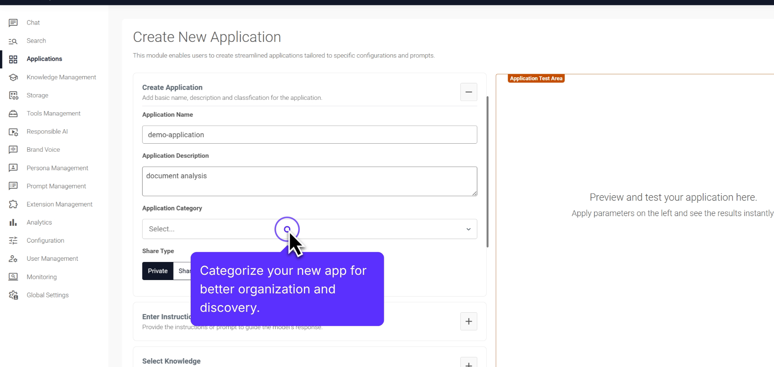Open the Analytics panel

point(39,222)
